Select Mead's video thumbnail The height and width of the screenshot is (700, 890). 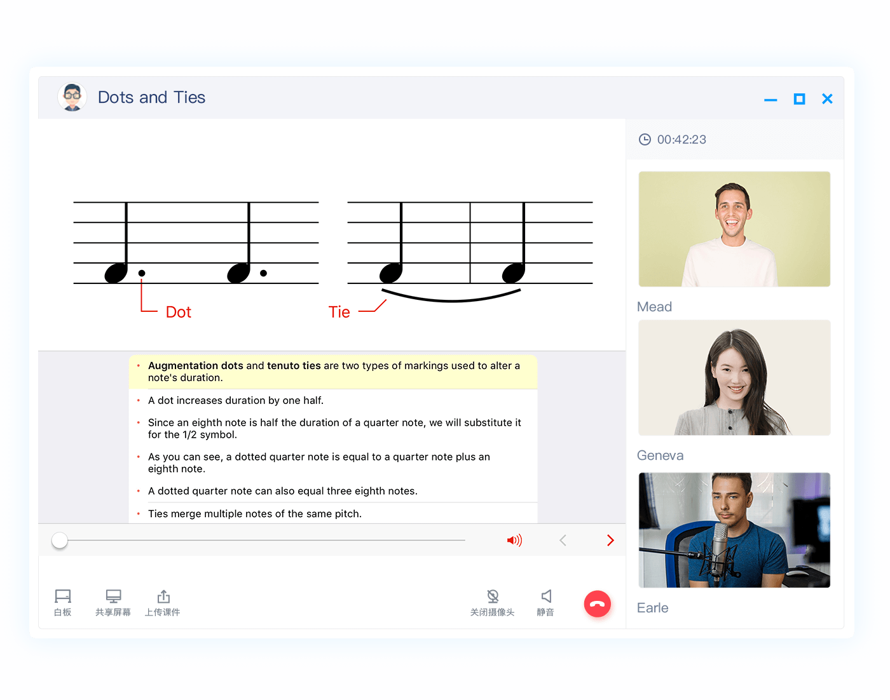[x=734, y=229]
